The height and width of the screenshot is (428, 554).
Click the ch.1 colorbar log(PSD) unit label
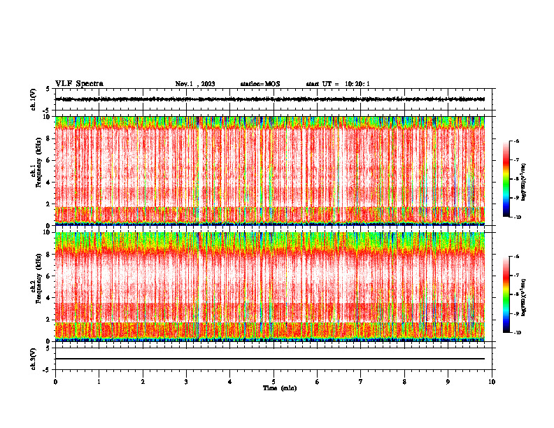525,181
